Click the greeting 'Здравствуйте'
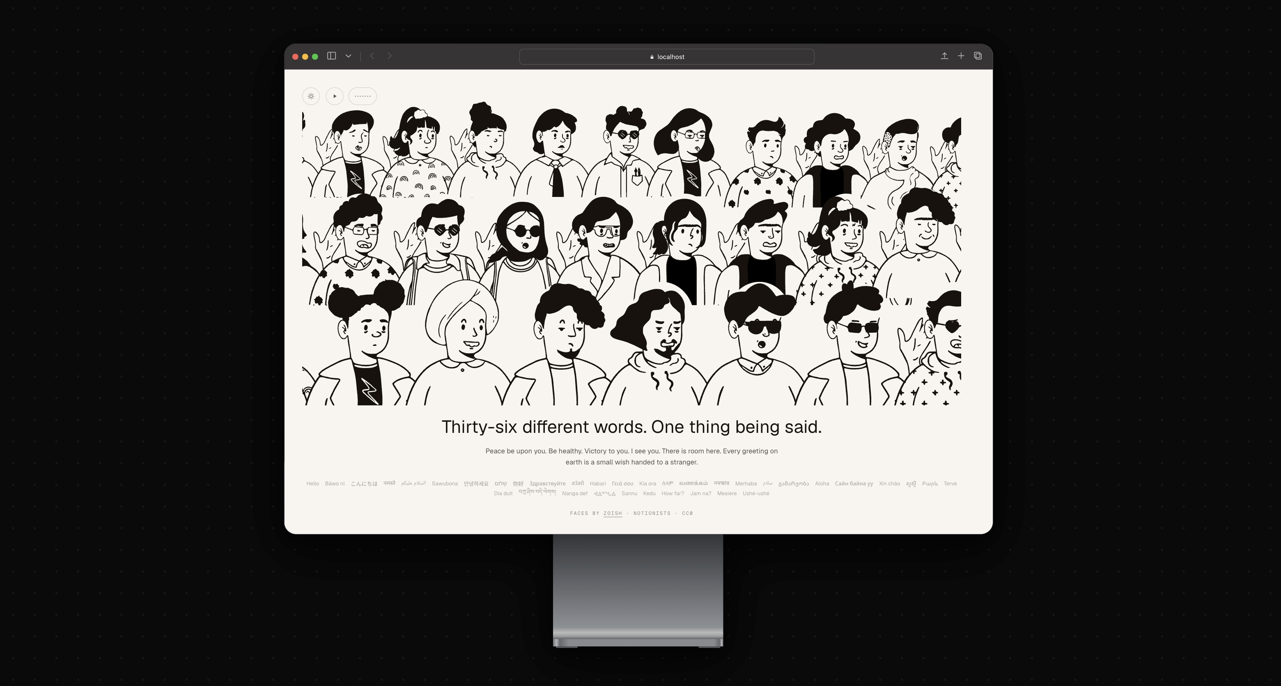The width and height of the screenshot is (1281, 686). 547,484
